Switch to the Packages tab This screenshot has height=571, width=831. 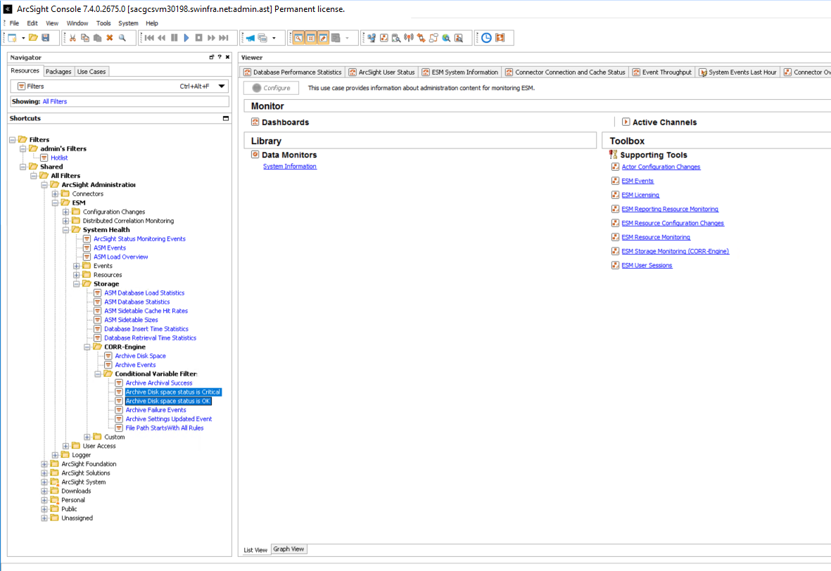point(58,71)
